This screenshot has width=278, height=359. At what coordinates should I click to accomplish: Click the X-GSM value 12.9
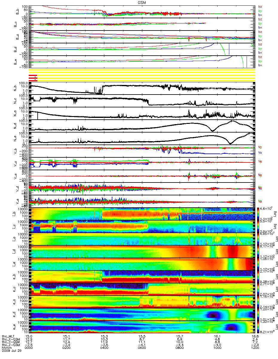(x=29, y=339)
